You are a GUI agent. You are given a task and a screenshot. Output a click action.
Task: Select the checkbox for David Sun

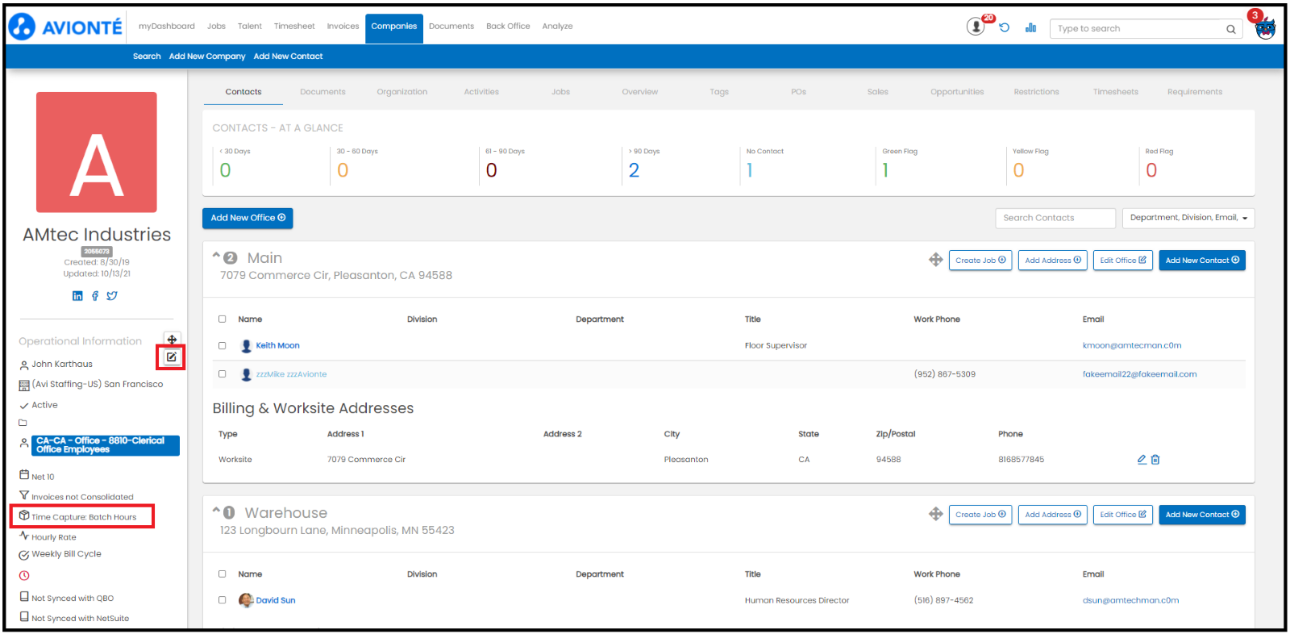(223, 600)
